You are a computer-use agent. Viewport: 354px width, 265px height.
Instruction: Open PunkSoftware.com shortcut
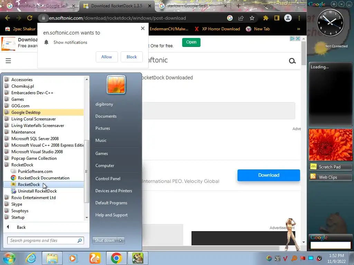pos(44,171)
